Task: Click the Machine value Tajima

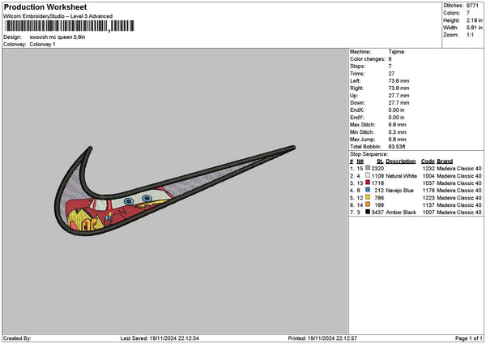Action: pos(396,52)
